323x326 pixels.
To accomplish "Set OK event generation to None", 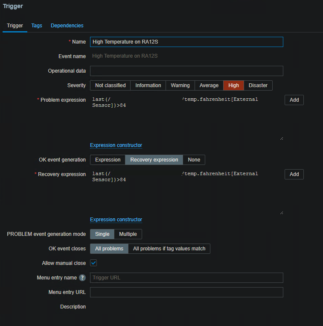I will [x=194, y=160].
